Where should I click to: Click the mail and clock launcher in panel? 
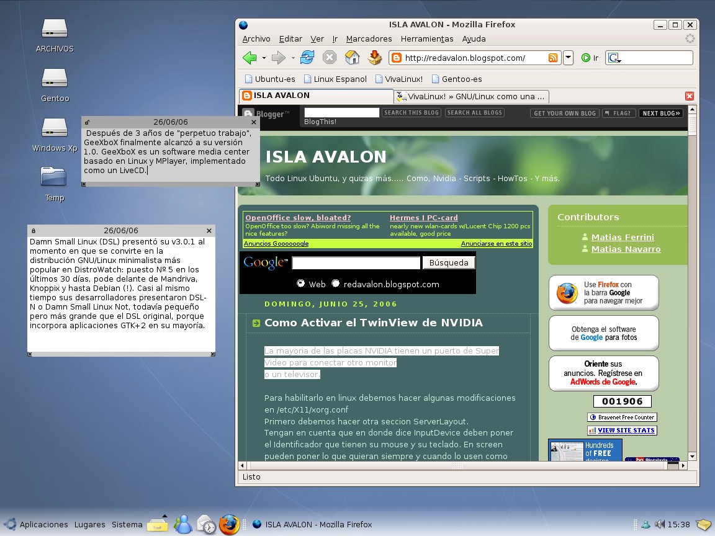click(x=206, y=525)
